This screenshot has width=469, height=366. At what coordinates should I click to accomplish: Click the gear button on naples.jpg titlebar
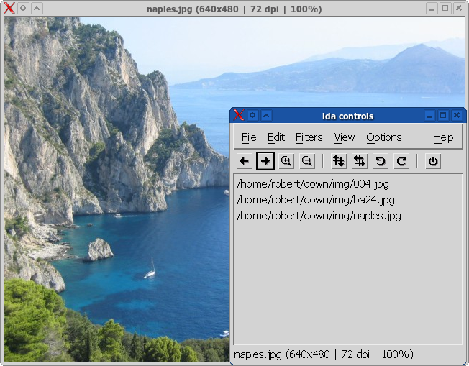pos(23,8)
